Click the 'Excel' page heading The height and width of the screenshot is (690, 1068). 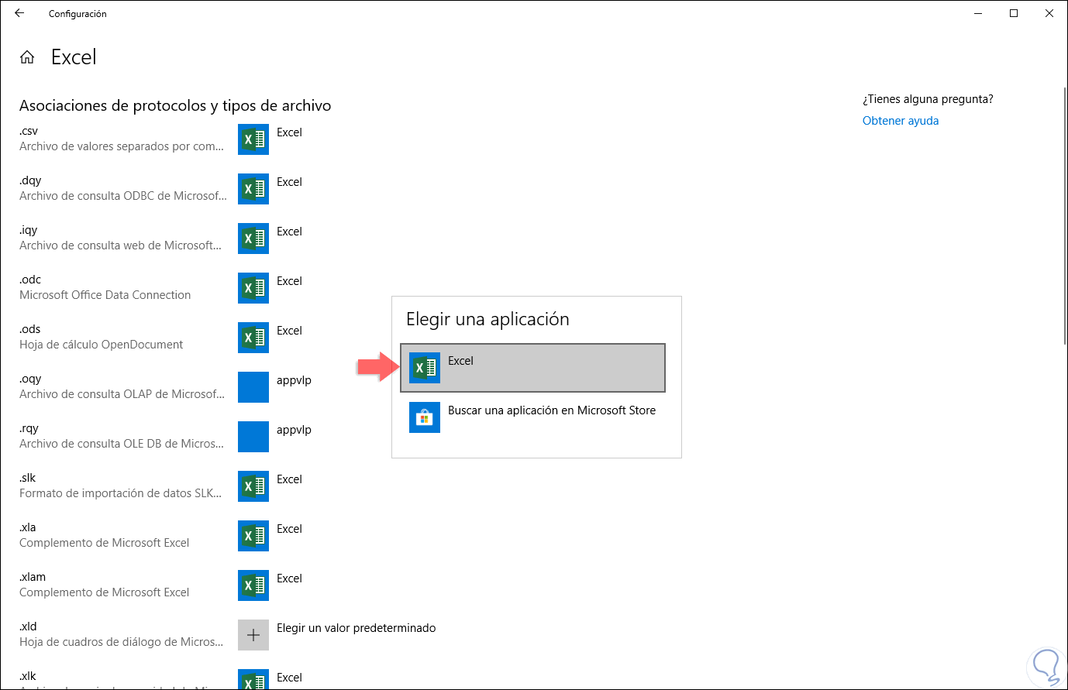pyautogui.click(x=74, y=57)
